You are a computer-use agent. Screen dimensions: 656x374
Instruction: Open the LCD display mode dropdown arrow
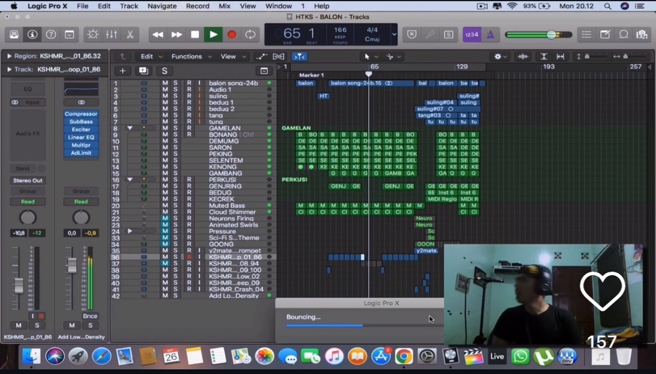[x=394, y=34]
